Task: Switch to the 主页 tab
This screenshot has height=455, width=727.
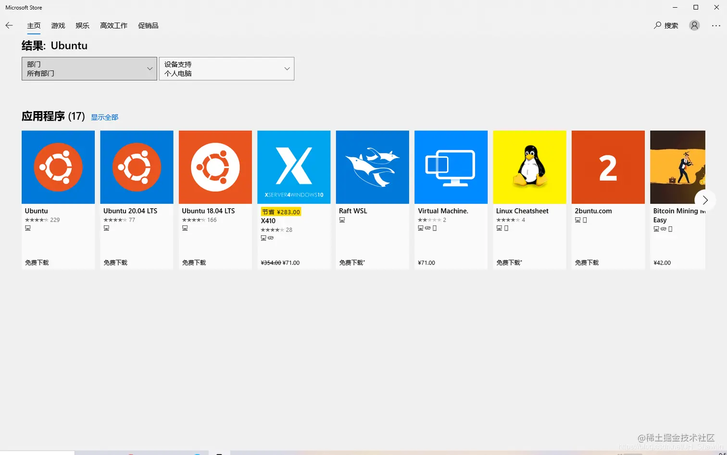Action: tap(34, 25)
